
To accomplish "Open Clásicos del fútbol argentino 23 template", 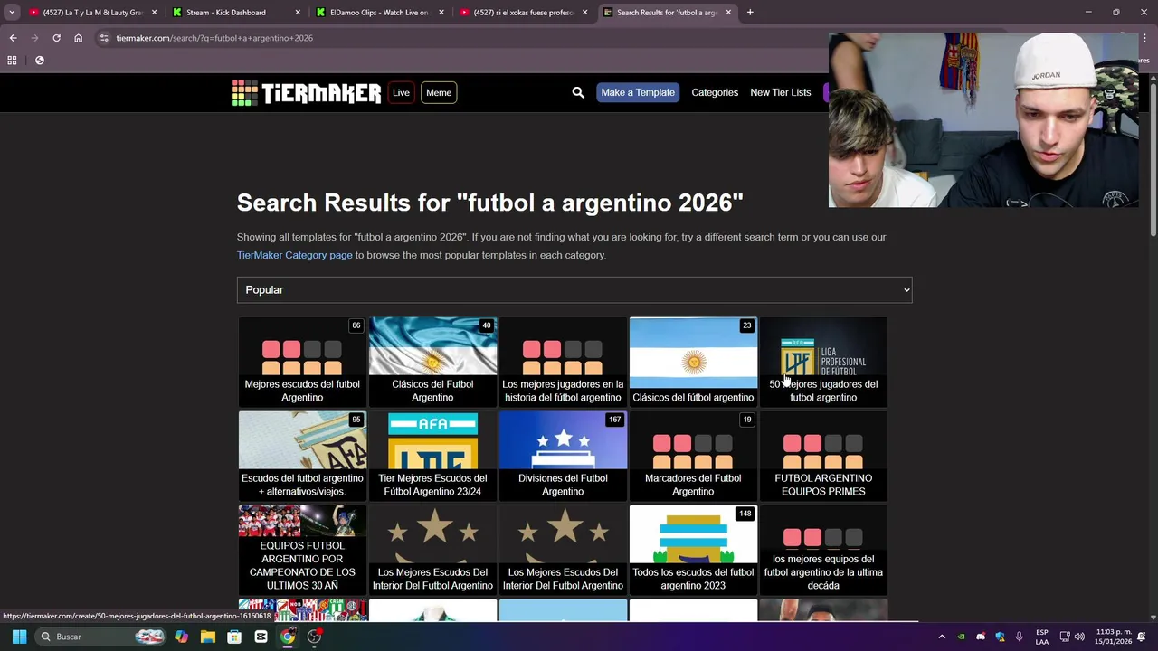I will pos(693,361).
